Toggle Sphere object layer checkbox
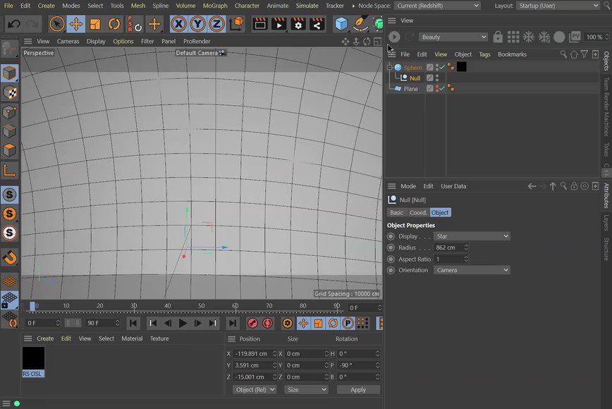612x409 pixels. 430,68
